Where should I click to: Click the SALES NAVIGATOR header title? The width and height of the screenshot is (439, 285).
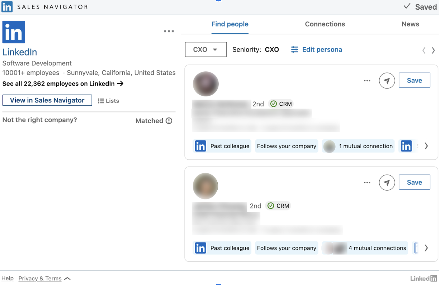pos(53,7)
